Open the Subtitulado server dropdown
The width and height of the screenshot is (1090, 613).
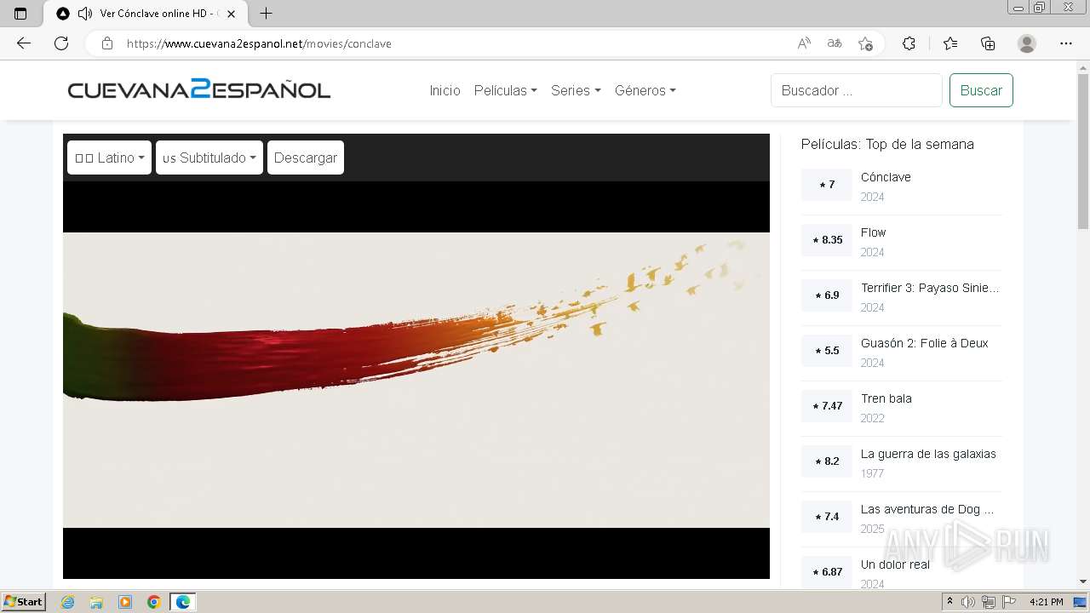click(209, 158)
